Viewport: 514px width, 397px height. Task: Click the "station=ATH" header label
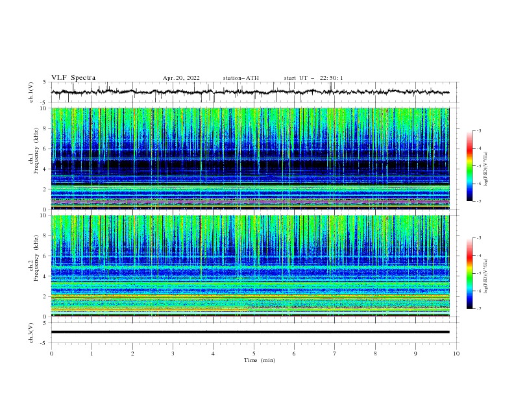[x=241, y=78]
